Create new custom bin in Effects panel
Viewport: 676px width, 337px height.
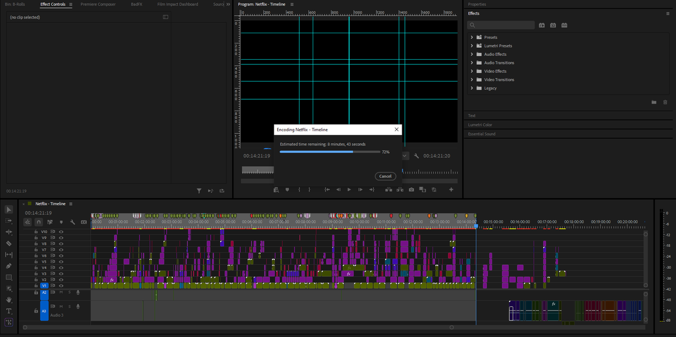pyautogui.click(x=654, y=102)
